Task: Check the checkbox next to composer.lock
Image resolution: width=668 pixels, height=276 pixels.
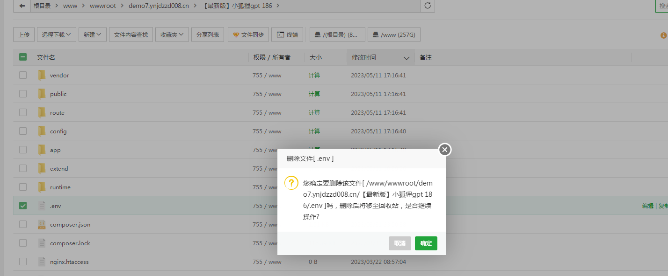Action: click(x=22, y=243)
